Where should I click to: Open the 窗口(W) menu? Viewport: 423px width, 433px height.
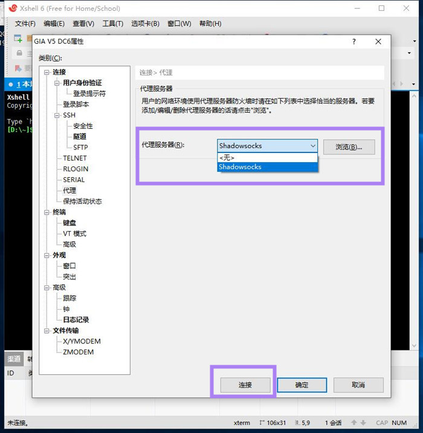tap(179, 24)
